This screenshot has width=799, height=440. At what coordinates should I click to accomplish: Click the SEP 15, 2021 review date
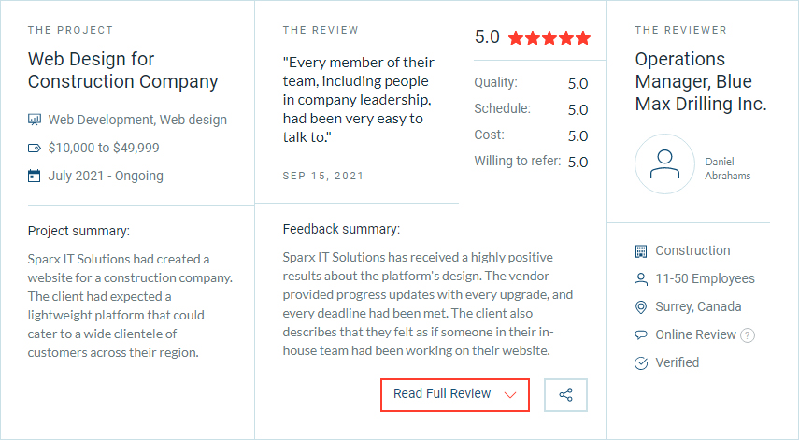click(x=323, y=177)
